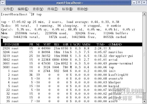Click the 17:05:02 uptime clock text
The image size is (147, 104).
click(19, 22)
